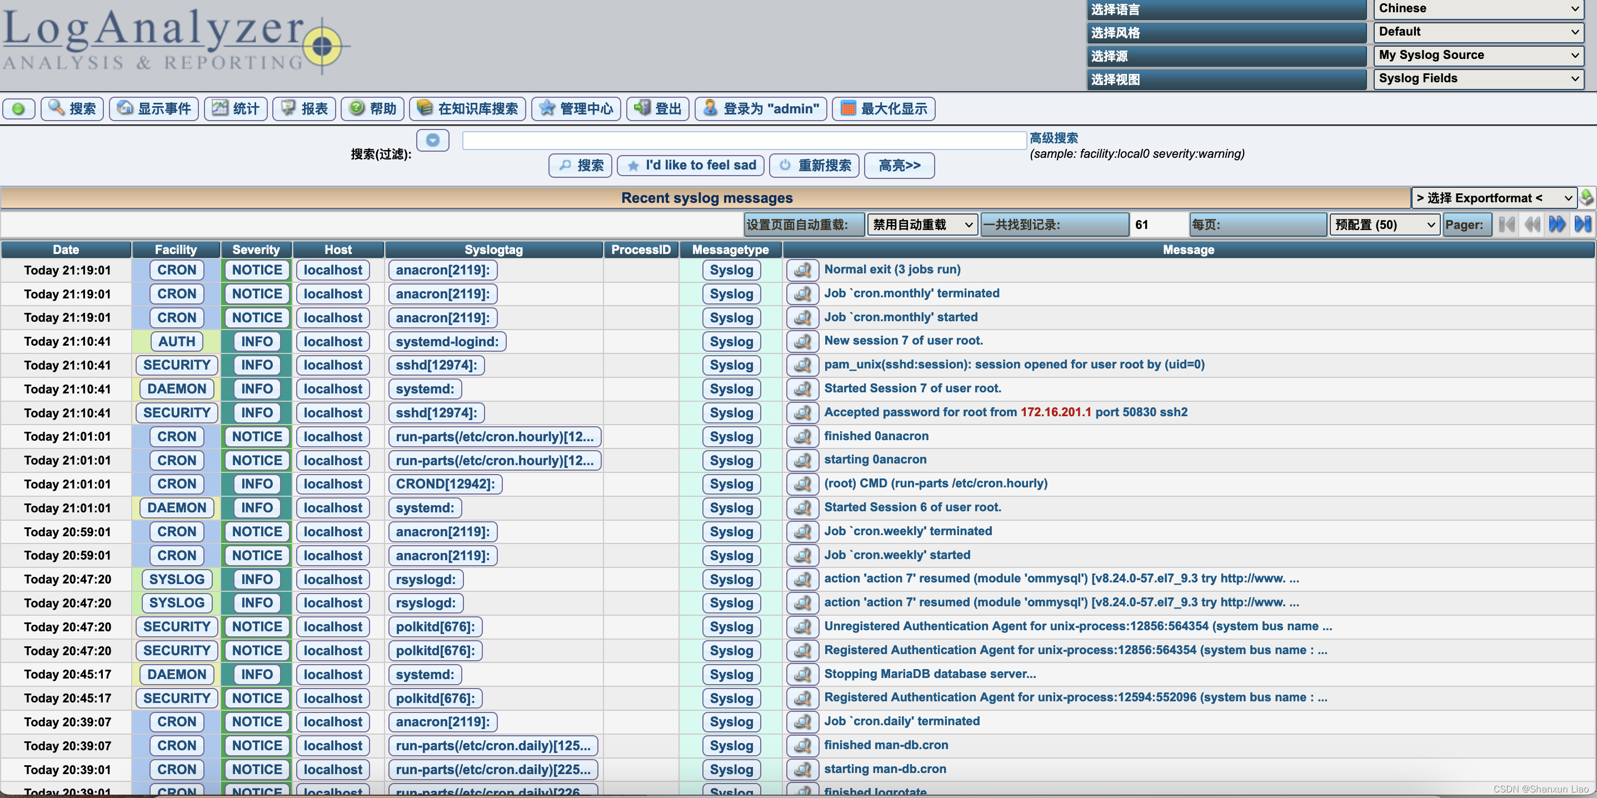Open the Chinese language dropdown
The image size is (1597, 798).
[x=1479, y=9]
